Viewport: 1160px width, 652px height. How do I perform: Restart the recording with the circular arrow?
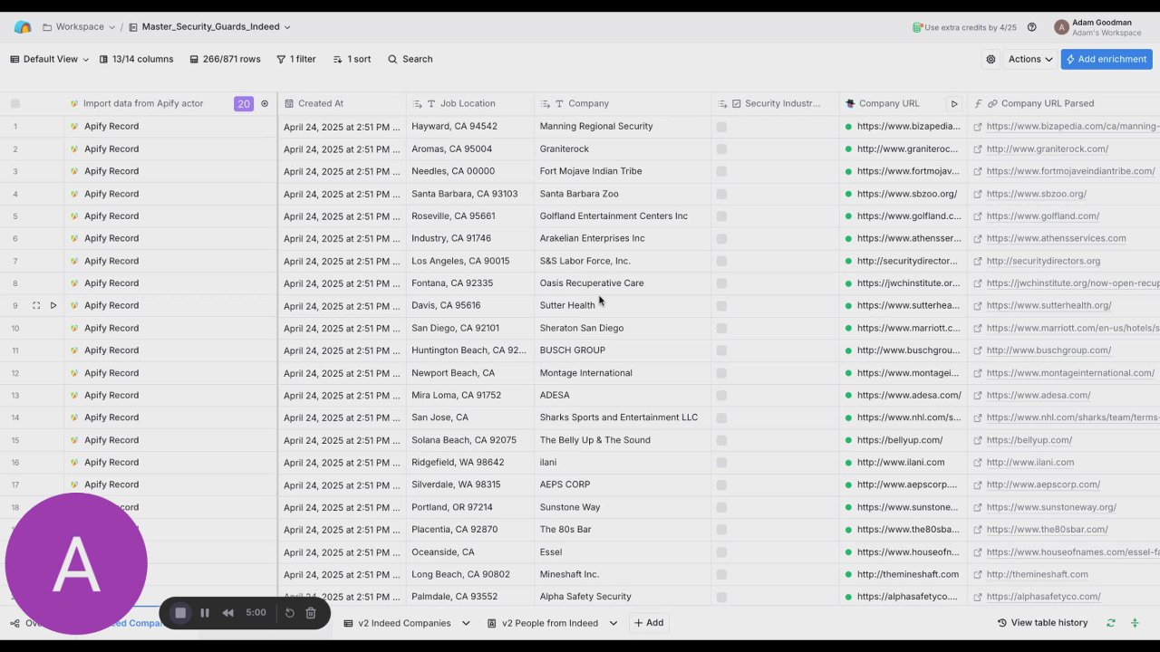(x=290, y=613)
